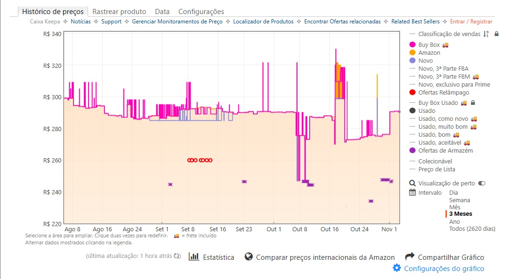Select the Semana interval option
Screen dimensions: 527x279
[459, 200]
